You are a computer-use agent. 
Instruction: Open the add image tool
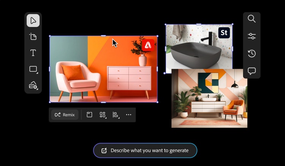pos(33,85)
